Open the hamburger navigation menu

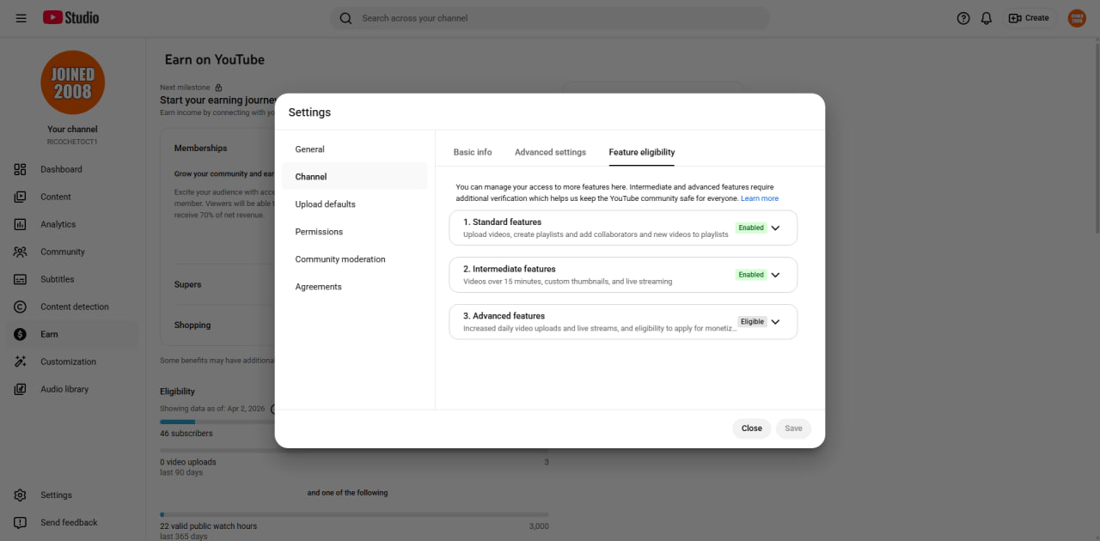point(21,18)
